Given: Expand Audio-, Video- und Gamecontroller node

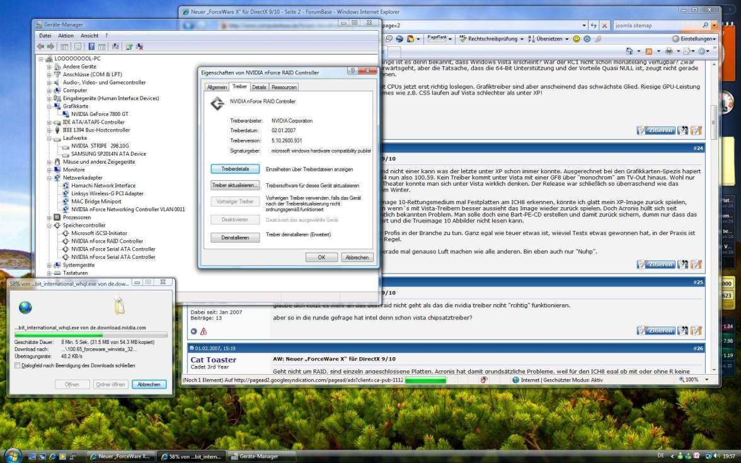Looking at the screenshot, I should tap(49, 82).
